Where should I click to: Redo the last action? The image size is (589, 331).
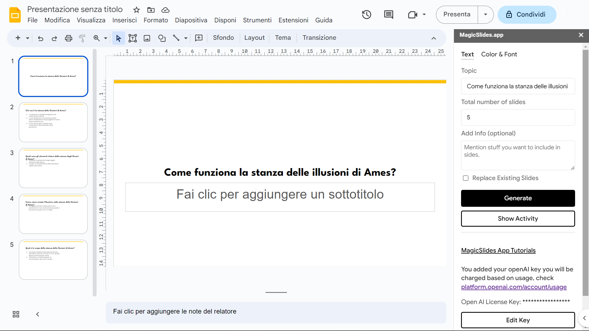point(54,38)
